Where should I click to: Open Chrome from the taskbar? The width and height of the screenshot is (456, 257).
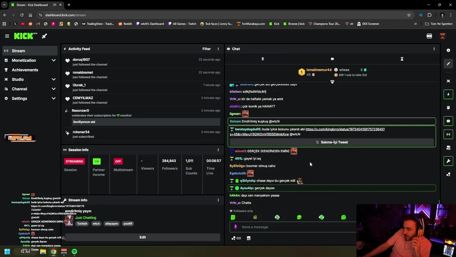[53, 252]
